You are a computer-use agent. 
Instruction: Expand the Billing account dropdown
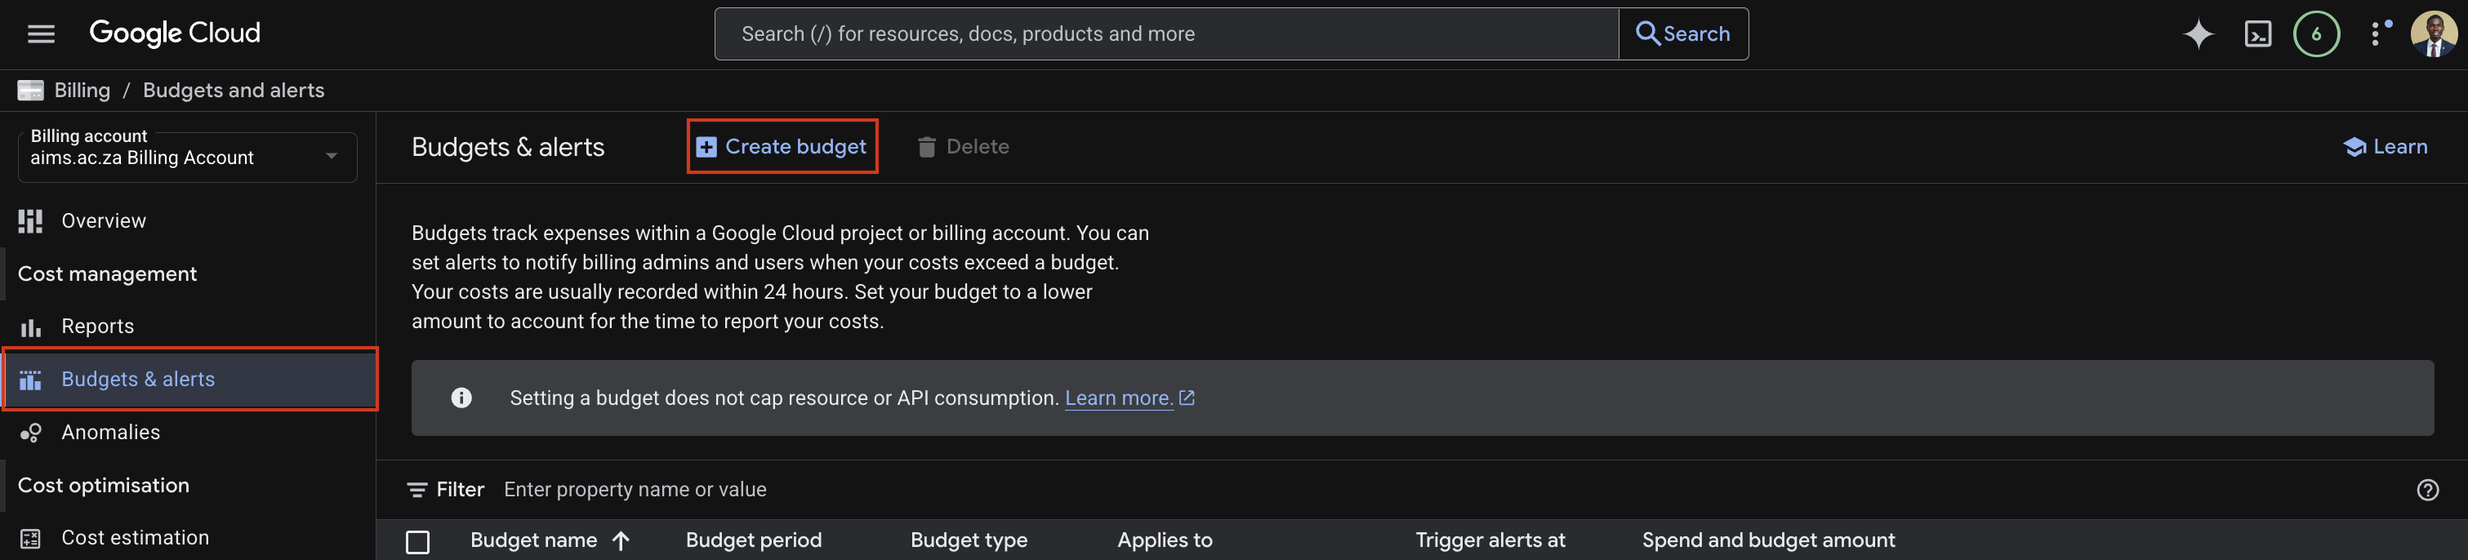click(188, 157)
